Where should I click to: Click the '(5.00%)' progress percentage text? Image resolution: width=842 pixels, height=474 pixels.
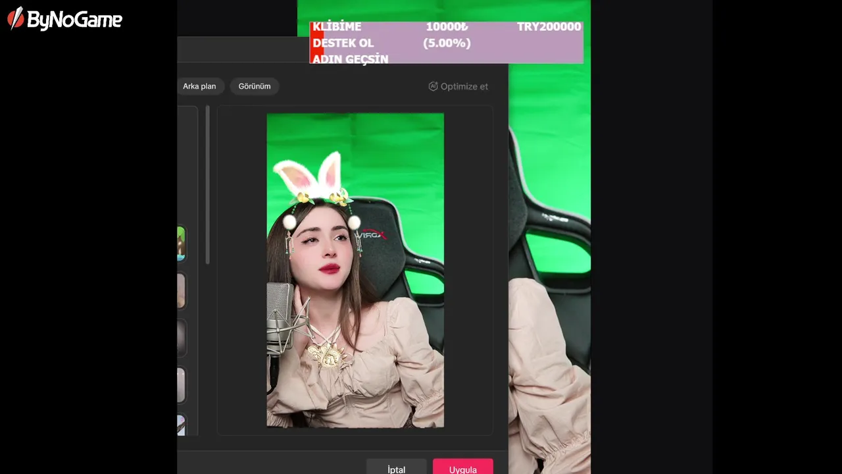447,43
